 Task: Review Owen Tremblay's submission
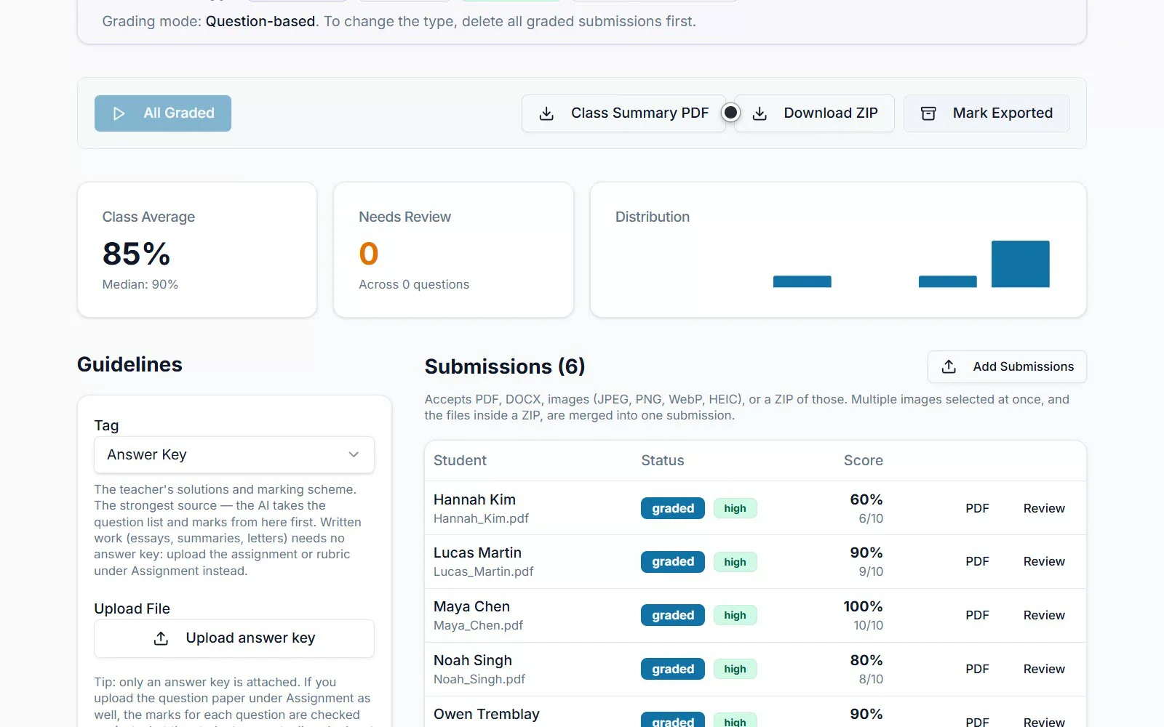(x=1044, y=722)
